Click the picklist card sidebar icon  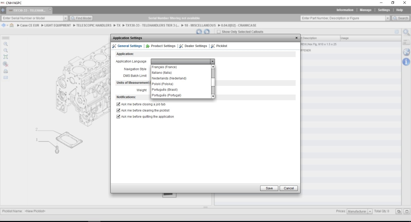pyautogui.click(x=406, y=42)
